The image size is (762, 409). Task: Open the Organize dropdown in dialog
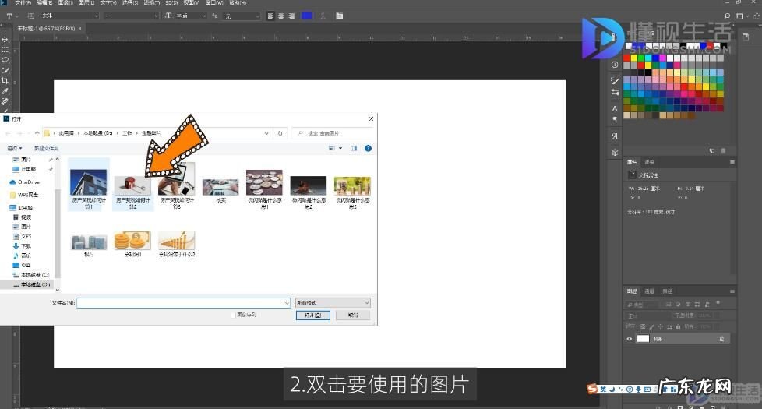(15, 148)
